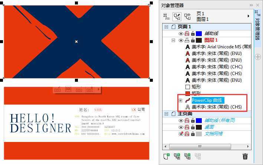This screenshot has height=165, width=263.
Task: Toggle lock icon of 图层 1
Action: (193, 41)
